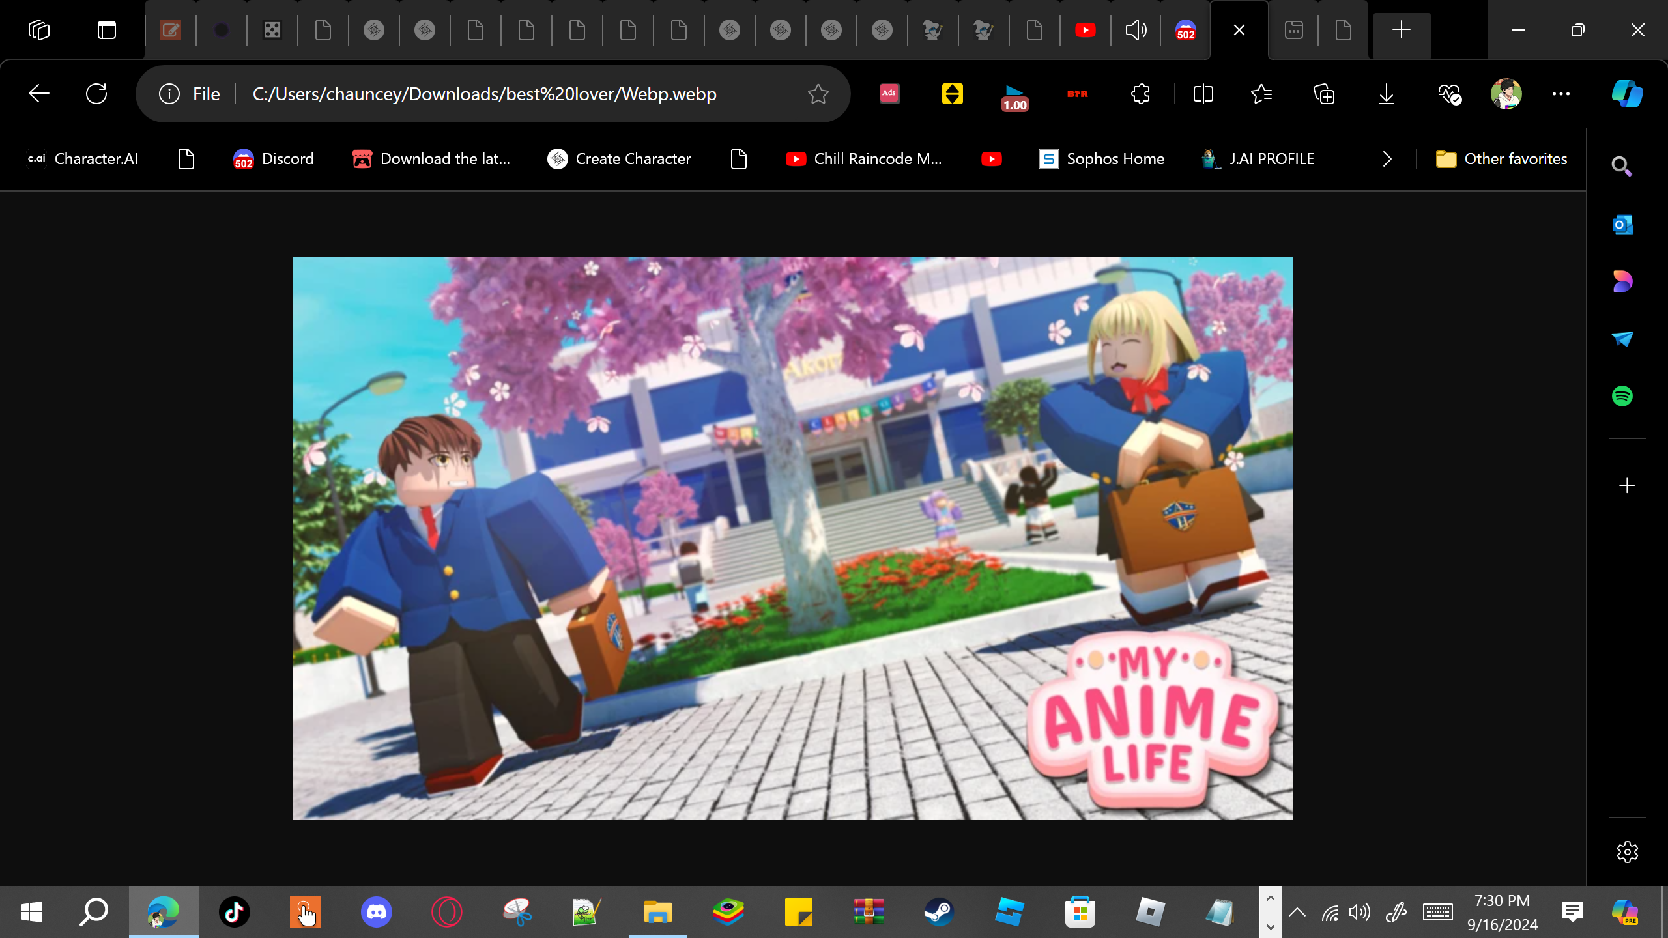1668x938 pixels.
Task: Open Outlook in the sidebar
Action: 1622,225
